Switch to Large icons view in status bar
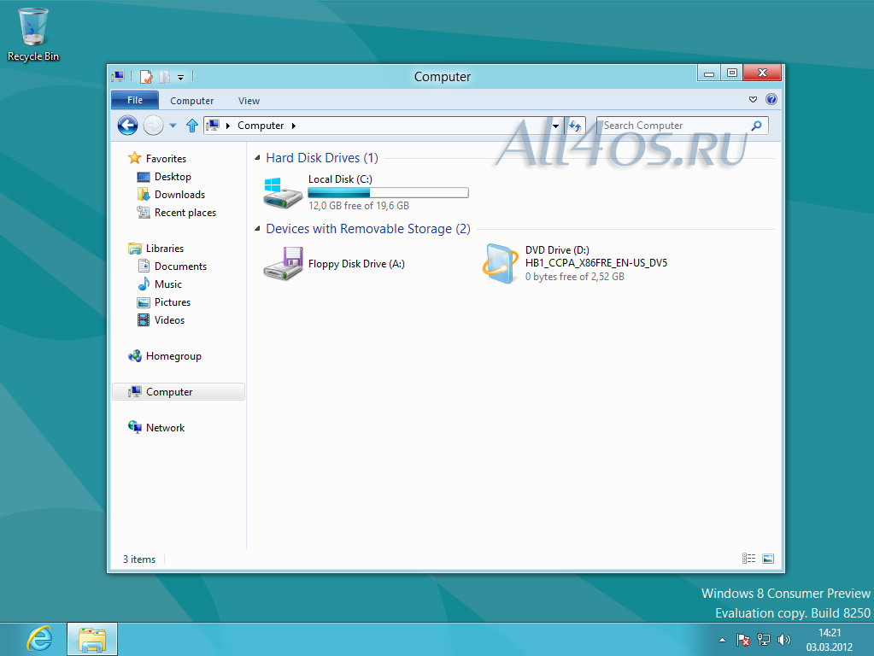 coord(768,559)
